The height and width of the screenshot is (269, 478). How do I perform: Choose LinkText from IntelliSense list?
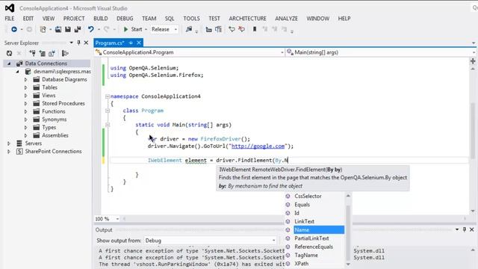pos(304,221)
